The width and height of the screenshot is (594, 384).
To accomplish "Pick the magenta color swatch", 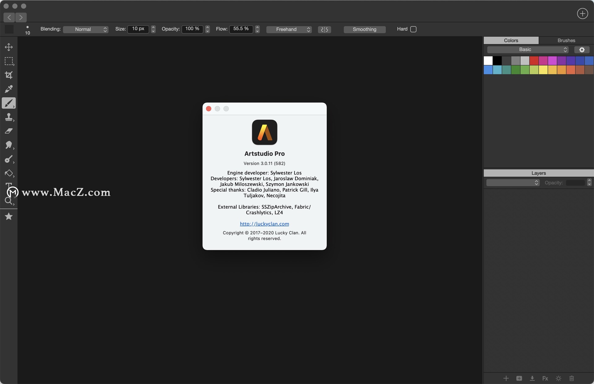I will (x=553, y=61).
